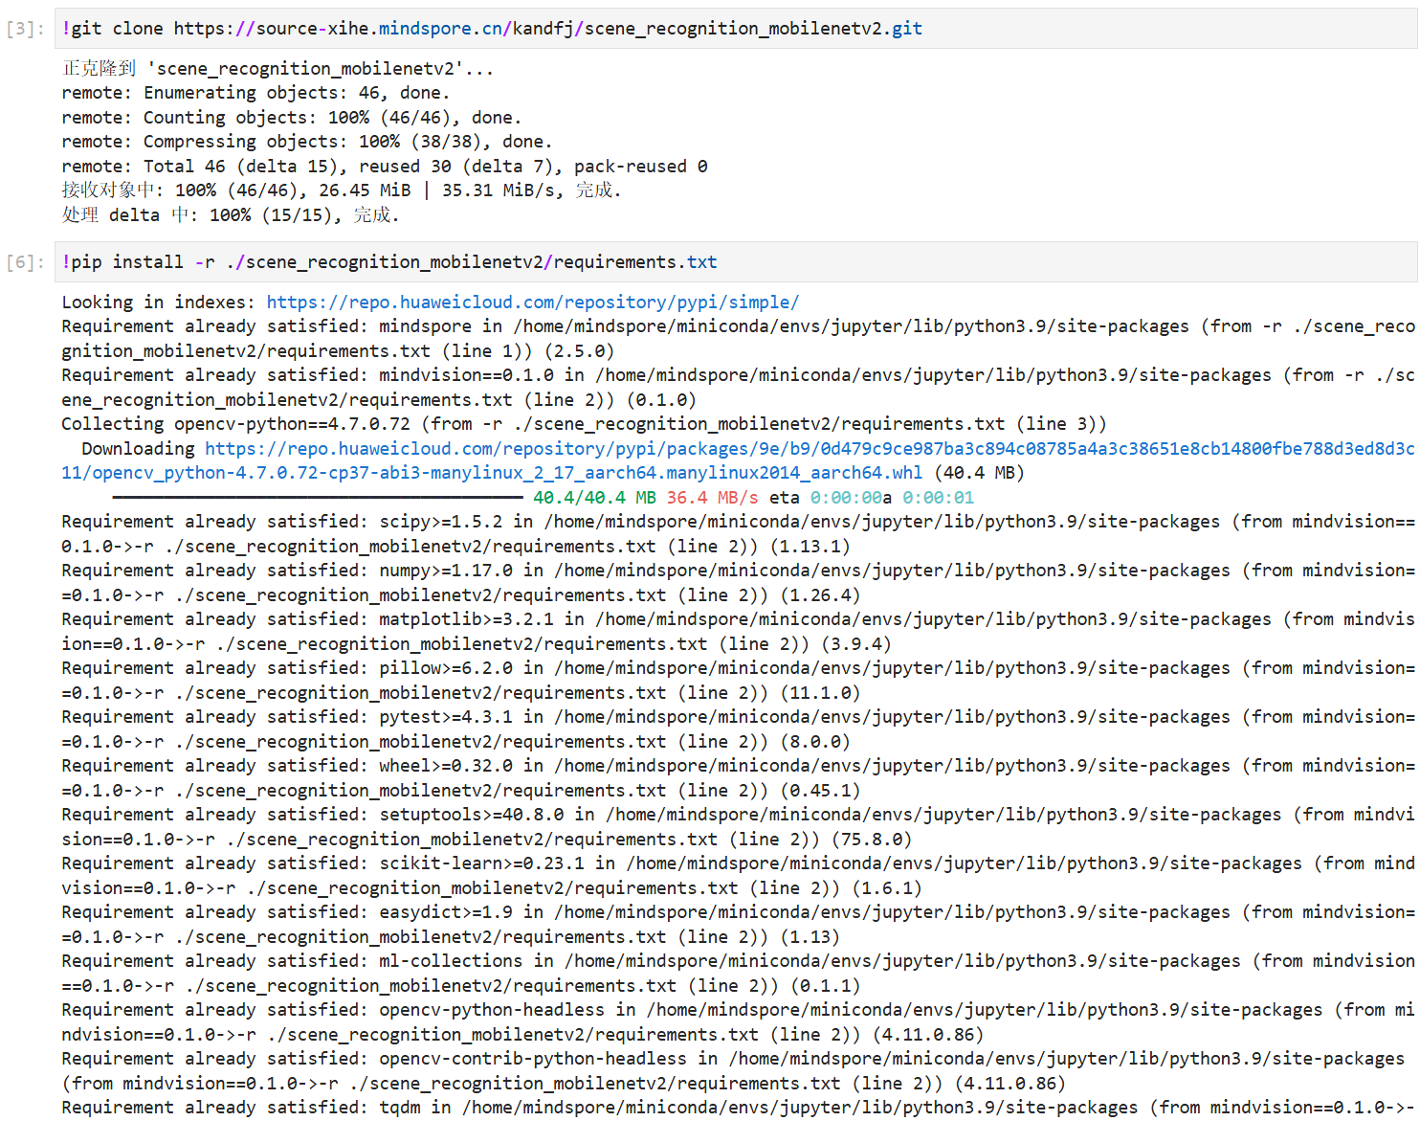Click the 'Requirement already satisfied: mindspore' line

coord(737,339)
